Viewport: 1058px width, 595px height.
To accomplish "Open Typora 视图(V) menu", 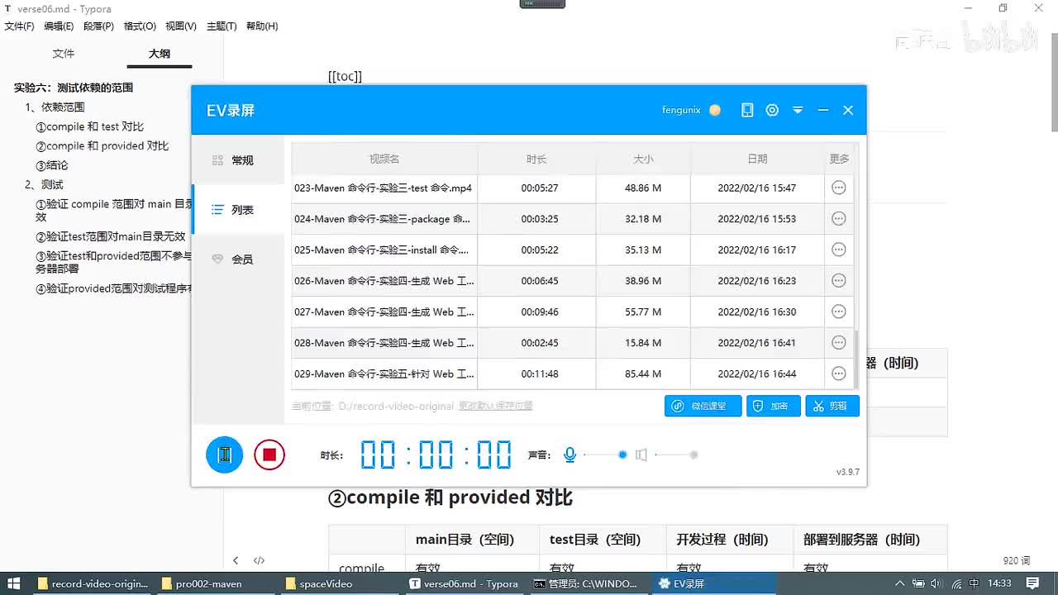I will pyautogui.click(x=181, y=26).
